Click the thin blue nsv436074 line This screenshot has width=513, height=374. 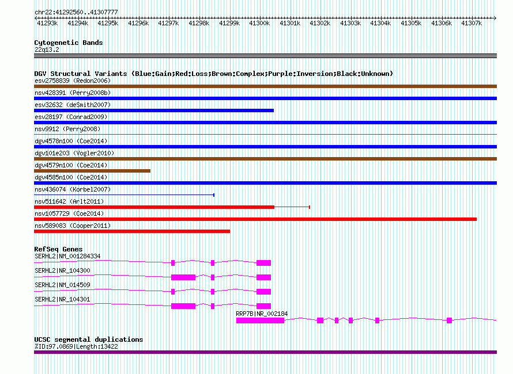click(x=125, y=195)
